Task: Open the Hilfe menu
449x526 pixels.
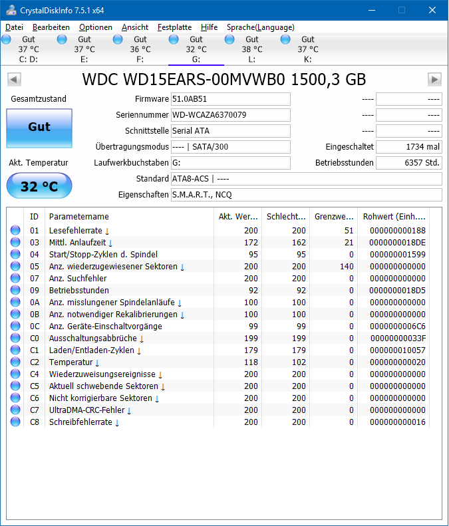Action: click(209, 27)
